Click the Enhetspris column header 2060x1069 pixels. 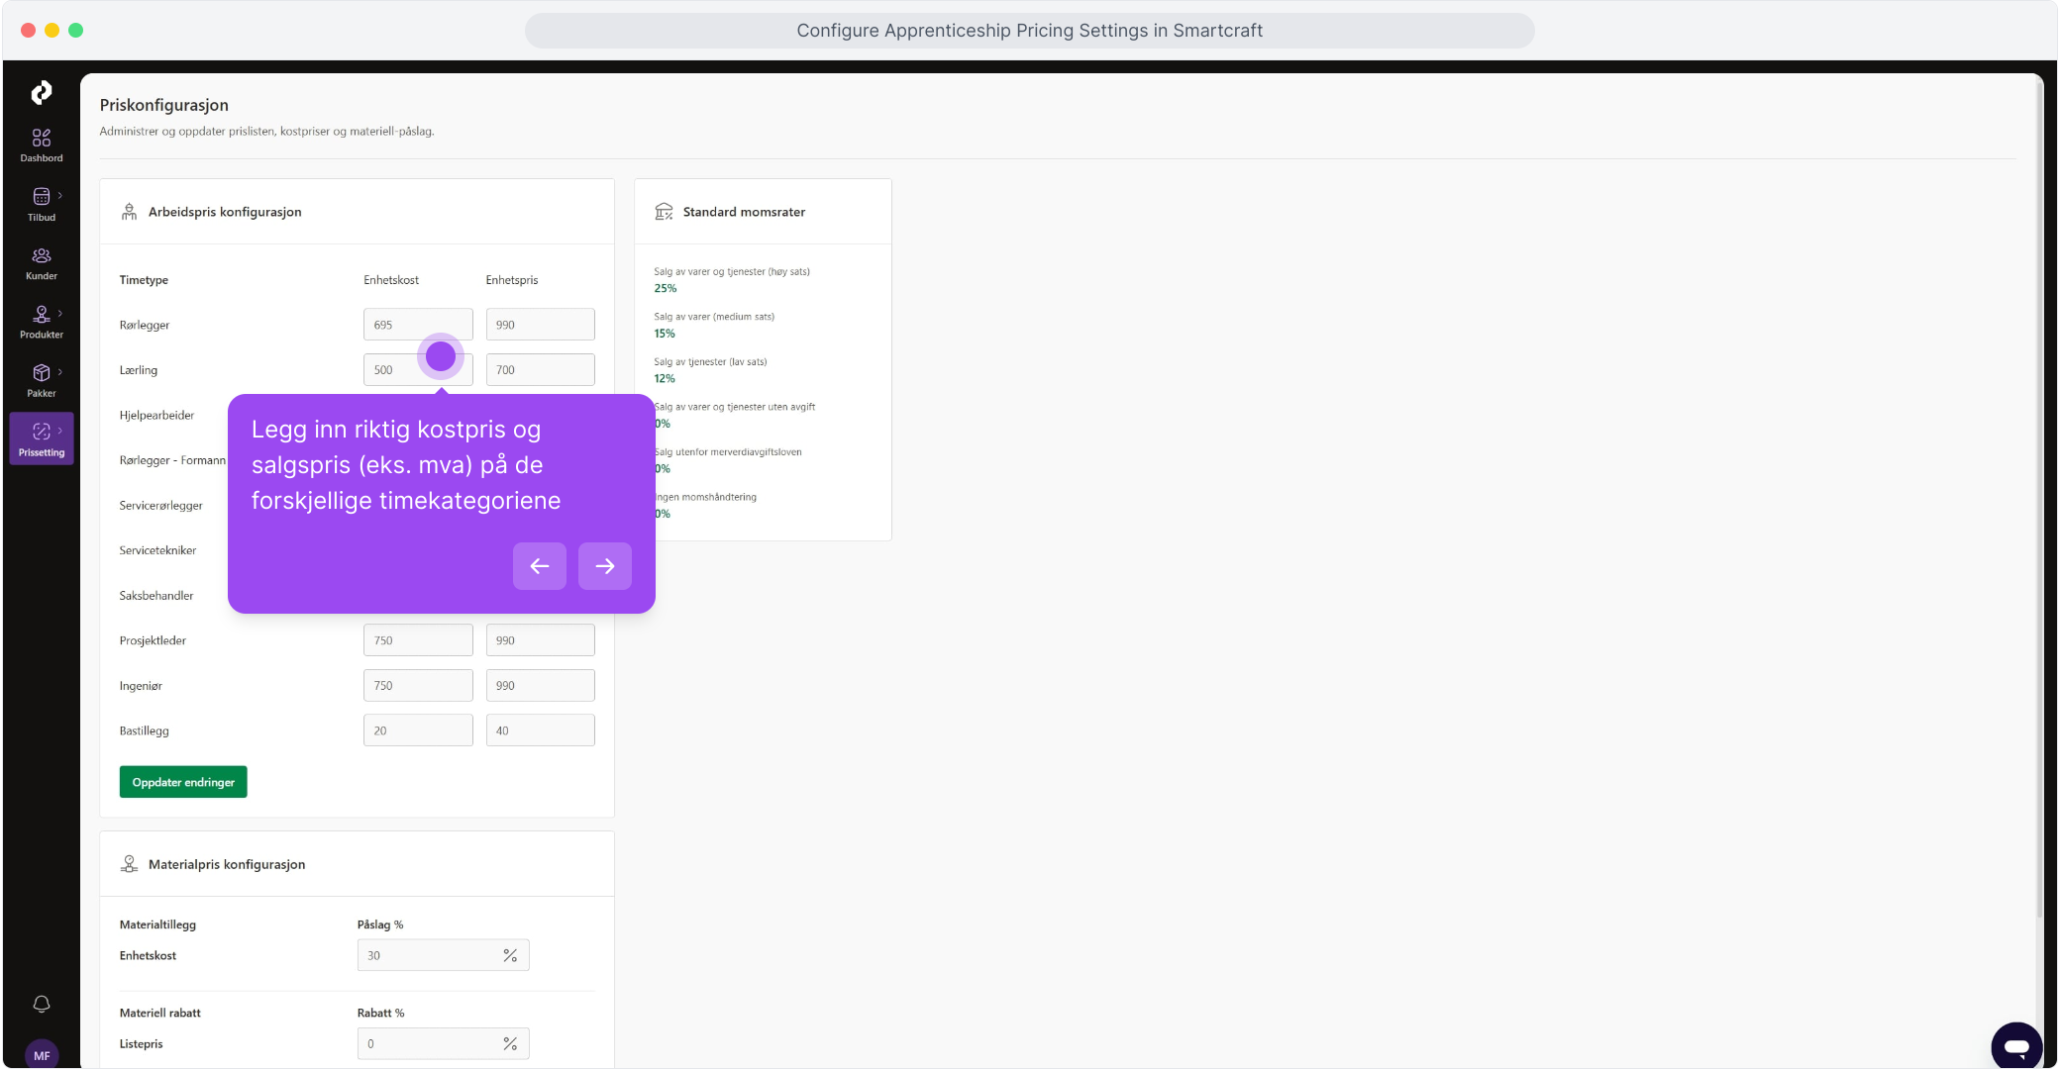(512, 280)
